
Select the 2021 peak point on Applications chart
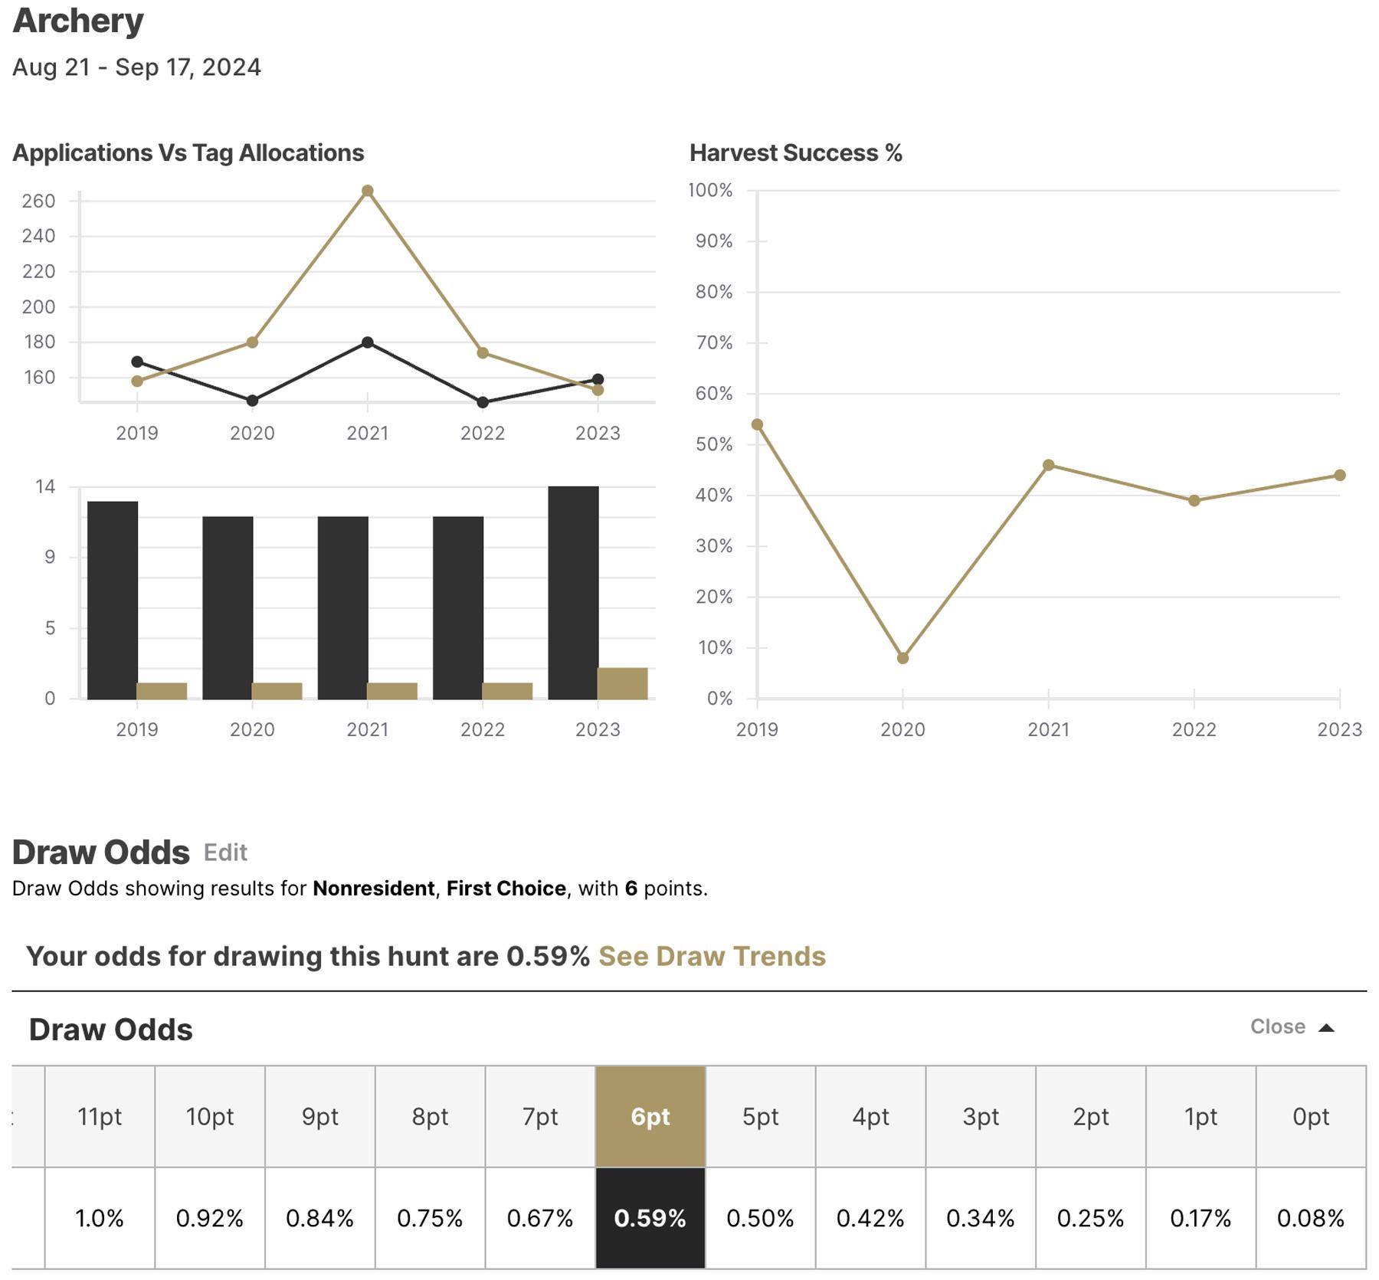pos(368,189)
